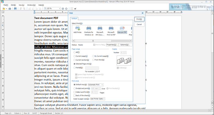Select the Divided and print radio

coord(74,88)
